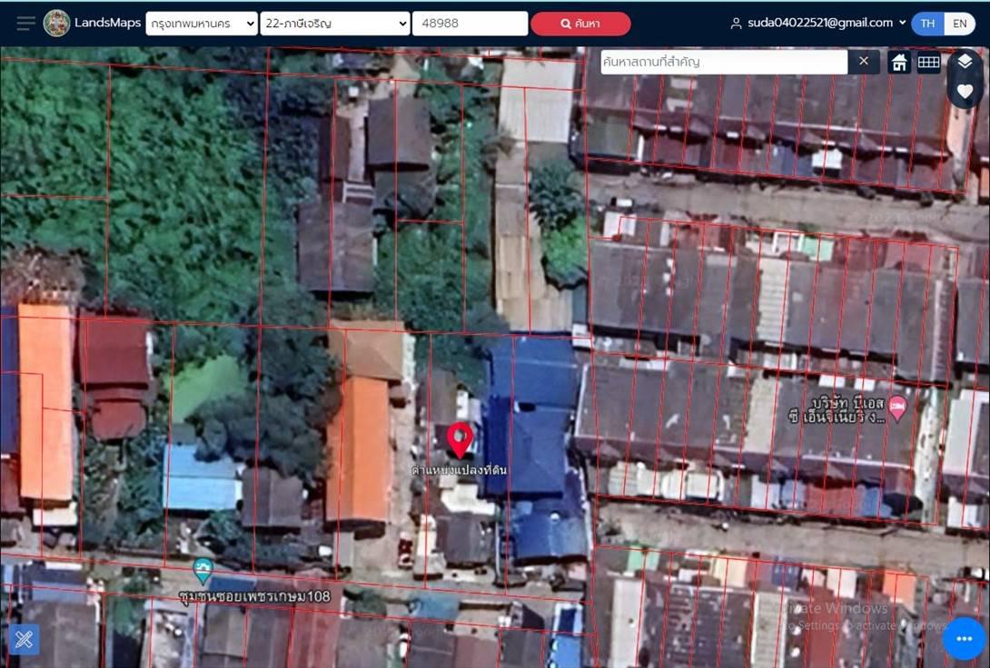Screen dimensions: 990x668
Task: Click the pink business marker icon
Action: (x=897, y=407)
